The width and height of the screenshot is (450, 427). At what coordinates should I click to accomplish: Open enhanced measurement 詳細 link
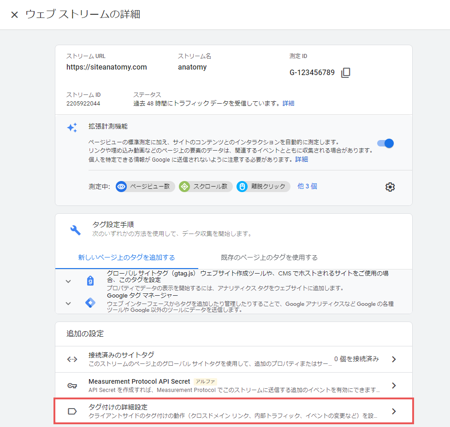tap(302, 159)
